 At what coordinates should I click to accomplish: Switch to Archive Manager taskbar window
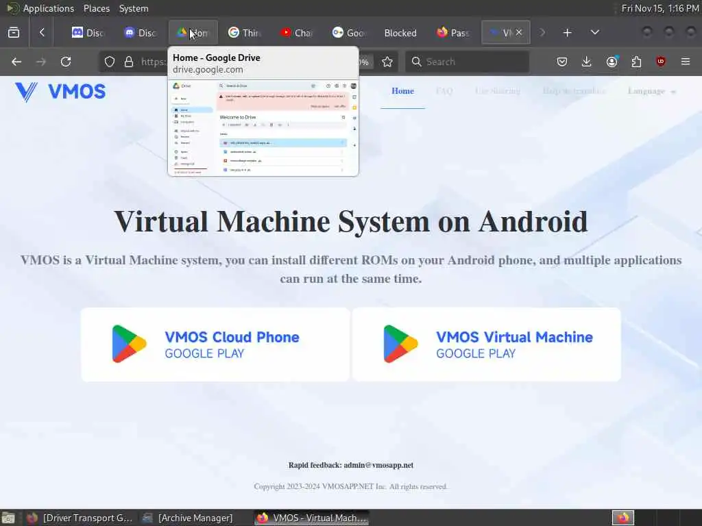pyautogui.click(x=188, y=518)
